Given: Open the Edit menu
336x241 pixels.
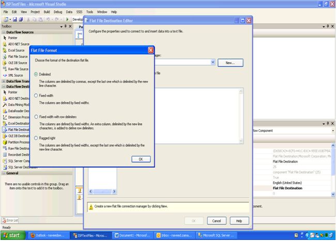Looking at the screenshot, I should [14, 12].
